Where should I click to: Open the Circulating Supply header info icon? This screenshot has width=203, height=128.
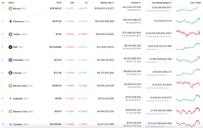[170, 2]
